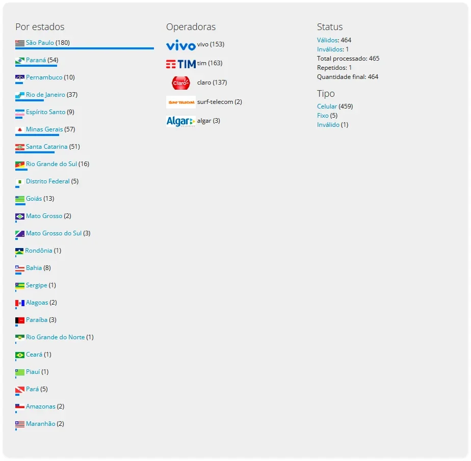Open the Rio Grande do Sul link

[51, 164]
